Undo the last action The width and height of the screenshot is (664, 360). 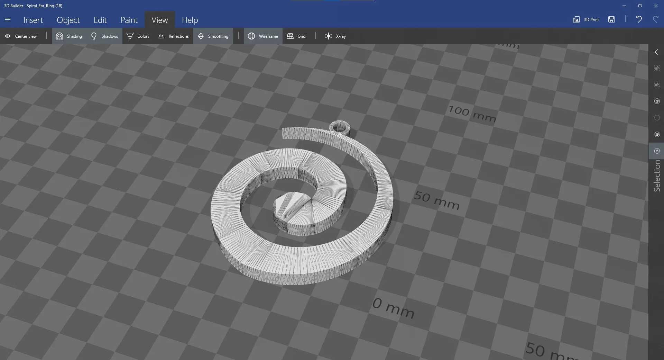tap(639, 20)
